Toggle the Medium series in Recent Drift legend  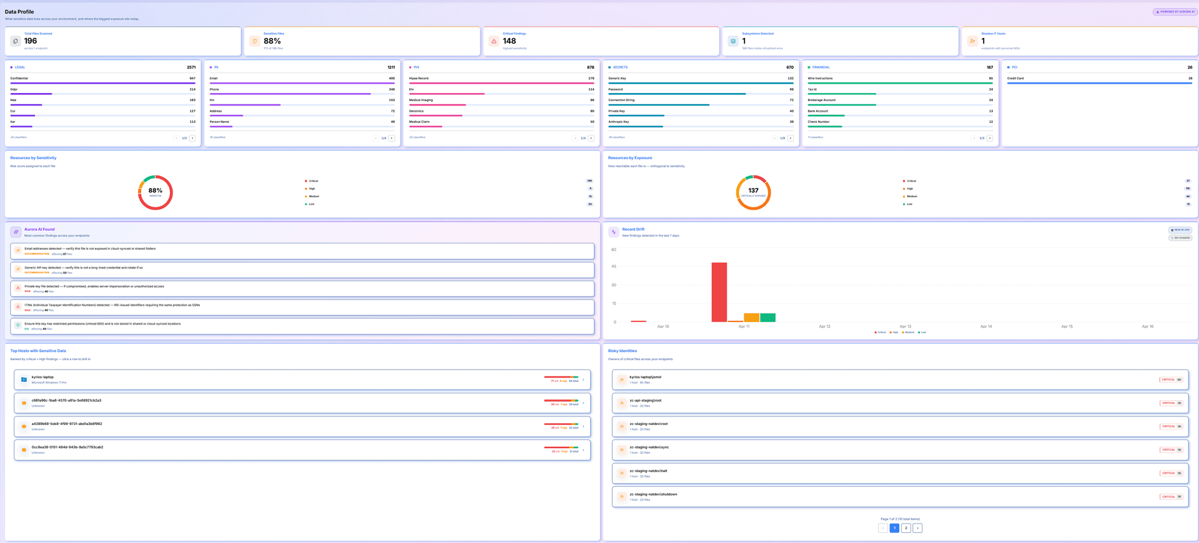908,332
